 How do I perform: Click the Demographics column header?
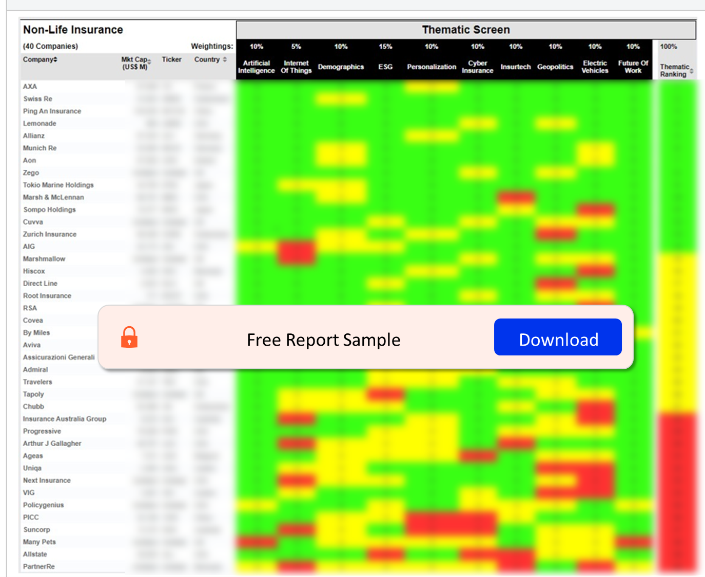point(341,67)
